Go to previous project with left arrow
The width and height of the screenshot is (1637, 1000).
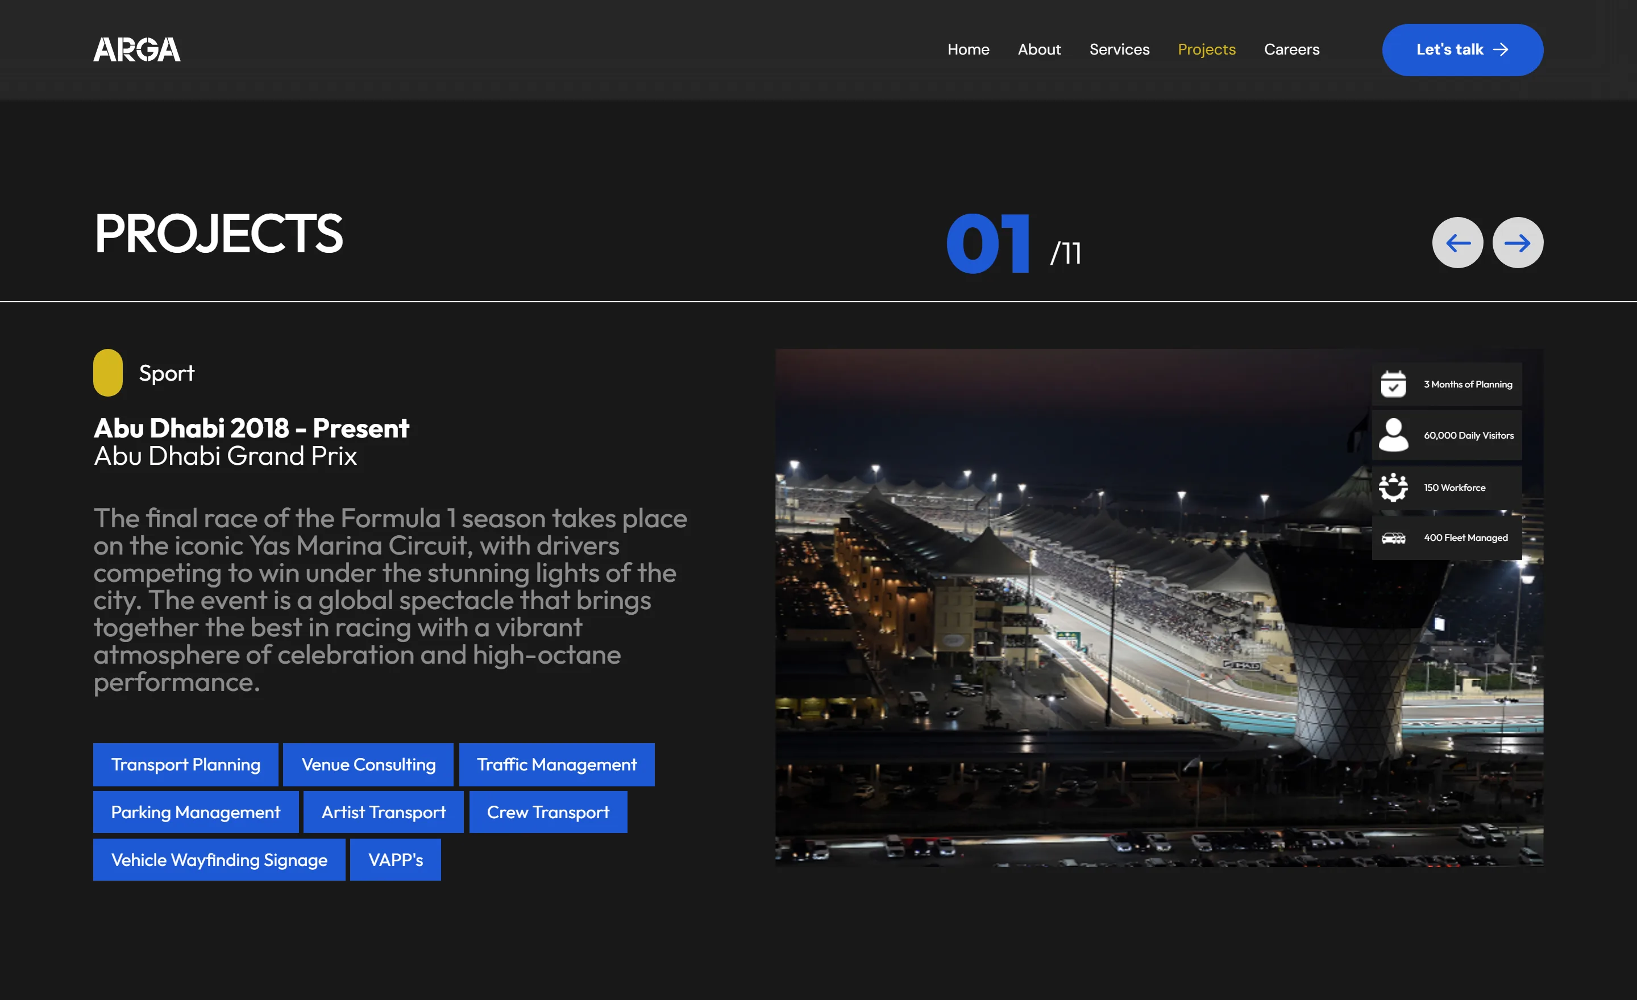1457,243
